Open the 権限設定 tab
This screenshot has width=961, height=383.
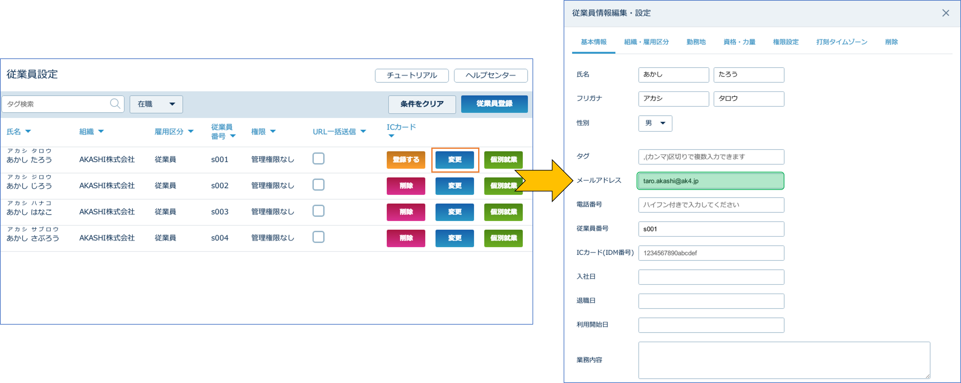[x=785, y=42]
